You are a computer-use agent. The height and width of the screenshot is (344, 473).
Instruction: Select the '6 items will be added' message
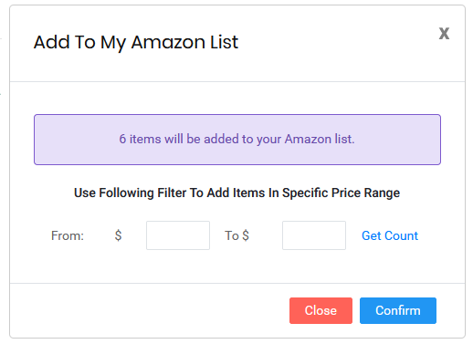coord(236,139)
